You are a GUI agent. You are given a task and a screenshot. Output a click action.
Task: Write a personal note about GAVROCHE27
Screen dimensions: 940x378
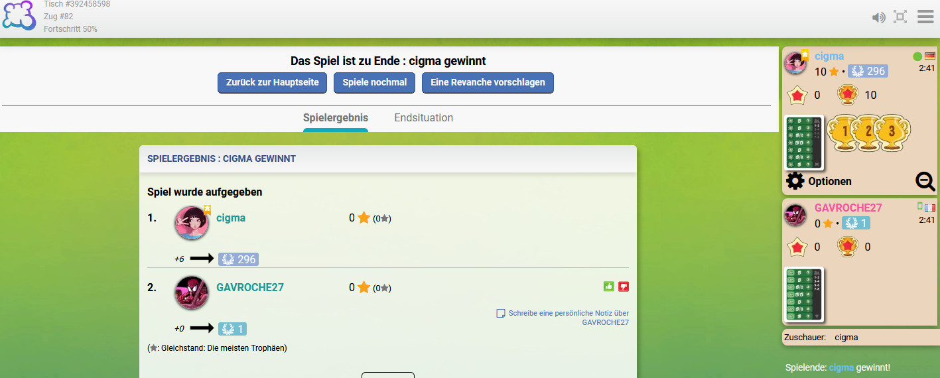pyautogui.click(x=563, y=318)
